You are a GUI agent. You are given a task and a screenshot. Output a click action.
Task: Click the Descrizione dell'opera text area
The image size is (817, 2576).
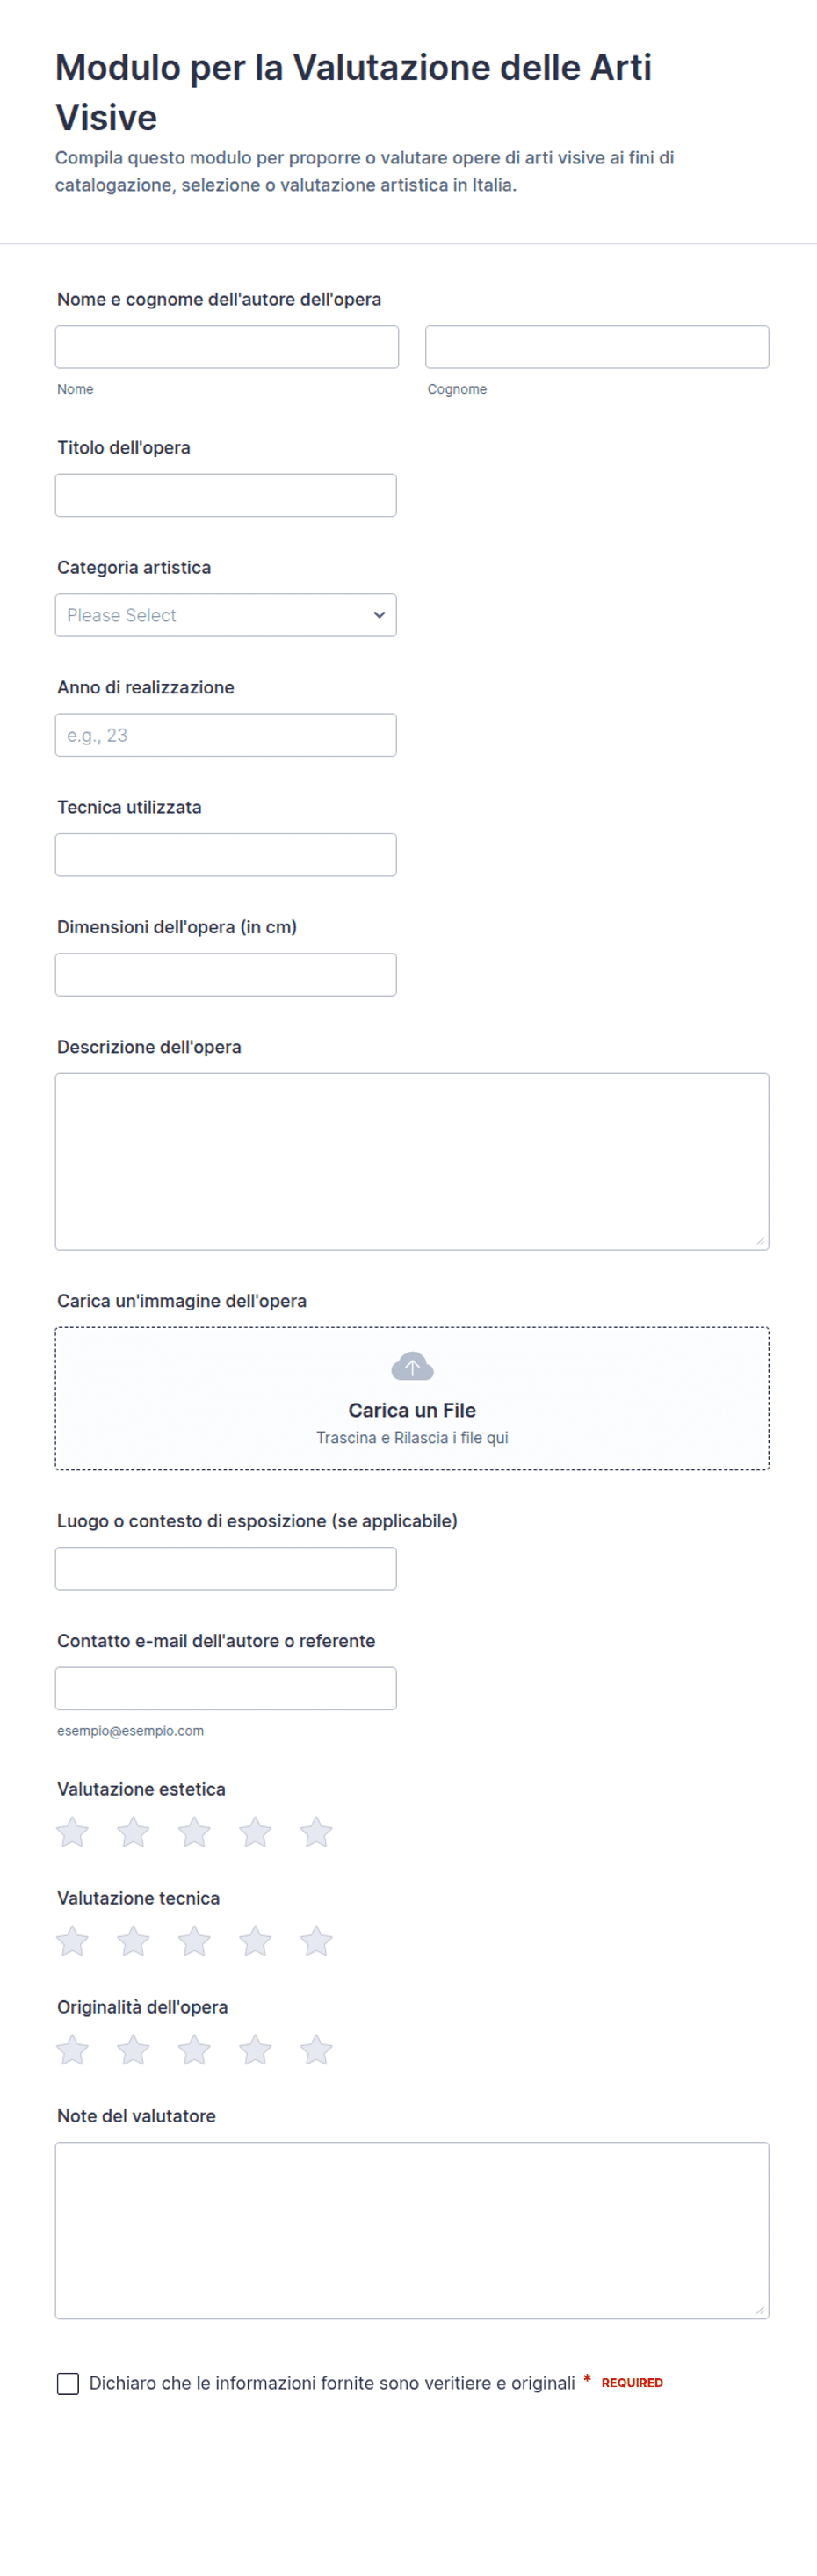coord(412,1162)
